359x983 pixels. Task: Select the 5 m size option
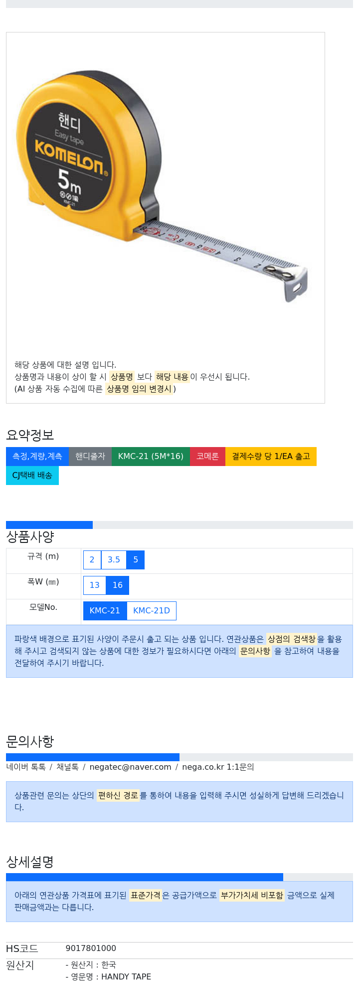click(136, 559)
